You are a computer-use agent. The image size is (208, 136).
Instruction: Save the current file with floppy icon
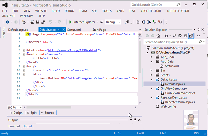(38, 22)
